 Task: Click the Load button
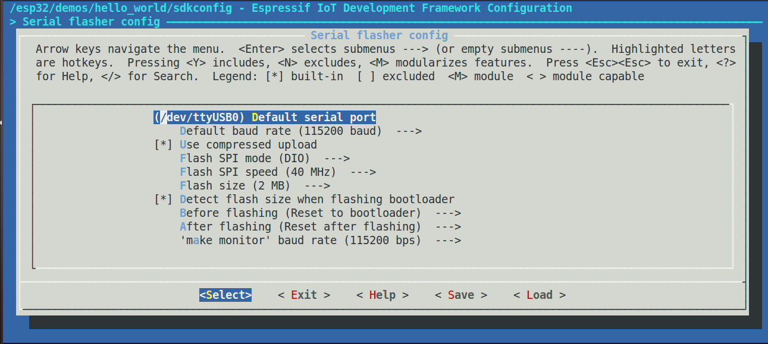pyautogui.click(x=539, y=295)
